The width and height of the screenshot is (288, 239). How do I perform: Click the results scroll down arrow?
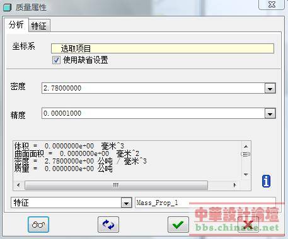[246, 174]
